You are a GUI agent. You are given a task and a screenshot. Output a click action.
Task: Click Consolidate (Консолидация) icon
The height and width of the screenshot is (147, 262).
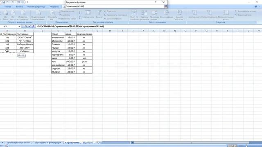[x=167, y=14]
